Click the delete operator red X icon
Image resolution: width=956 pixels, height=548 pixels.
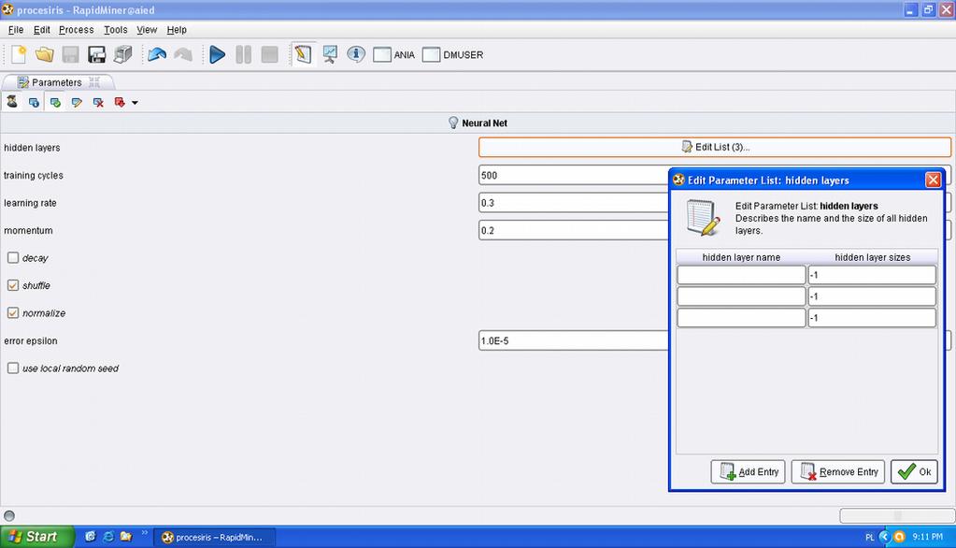point(98,103)
